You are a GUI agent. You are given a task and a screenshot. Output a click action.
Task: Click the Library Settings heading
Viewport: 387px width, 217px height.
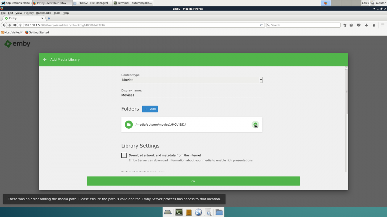coord(140,146)
